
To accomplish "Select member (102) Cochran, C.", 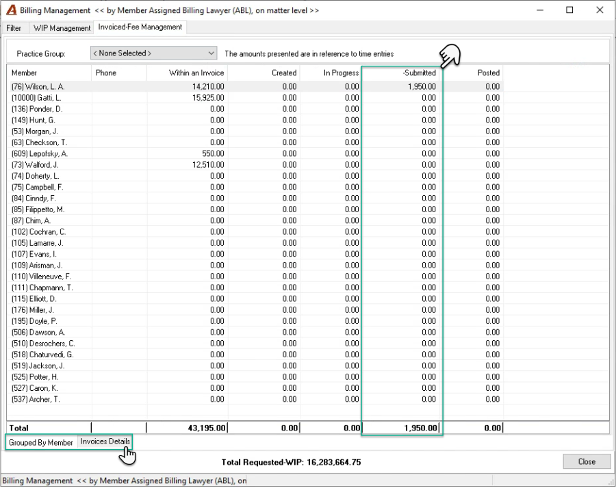I will click(x=38, y=232).
